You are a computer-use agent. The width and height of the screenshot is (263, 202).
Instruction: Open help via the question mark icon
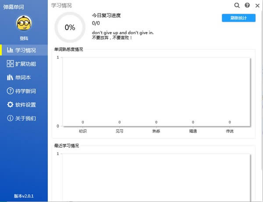[247, 5]
